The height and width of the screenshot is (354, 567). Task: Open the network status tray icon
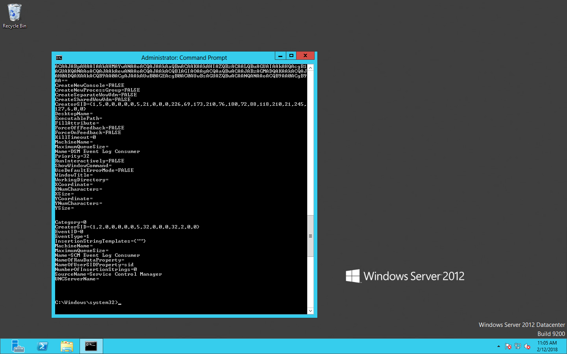coord(518,347)
